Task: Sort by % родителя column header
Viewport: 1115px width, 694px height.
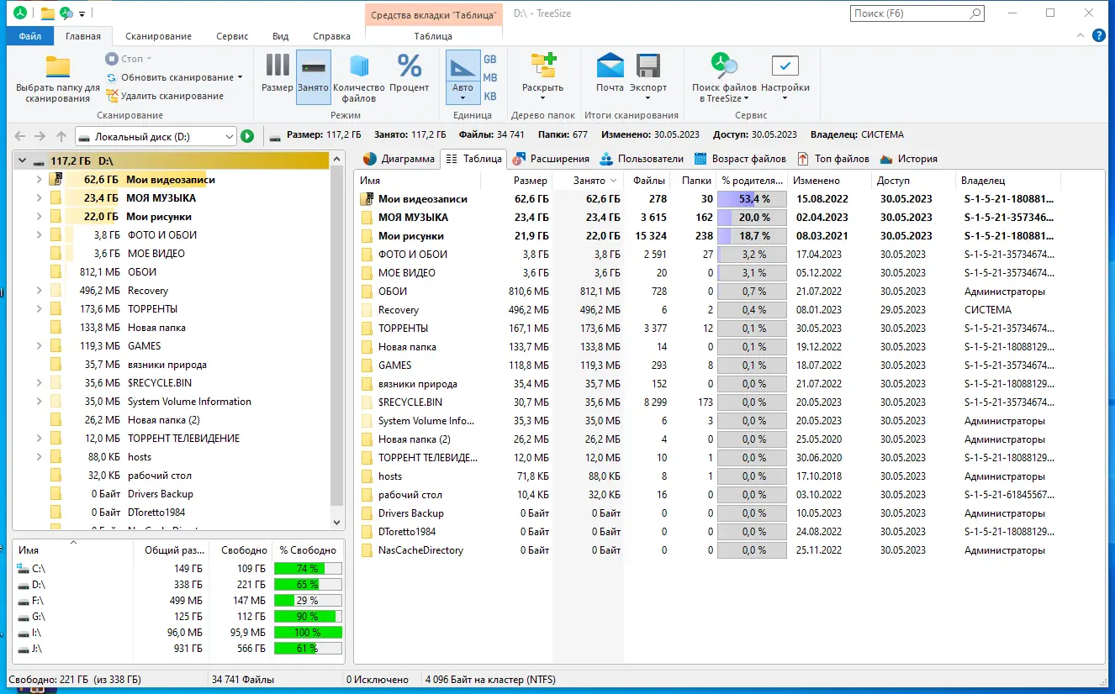Action: tap(752, 181)
